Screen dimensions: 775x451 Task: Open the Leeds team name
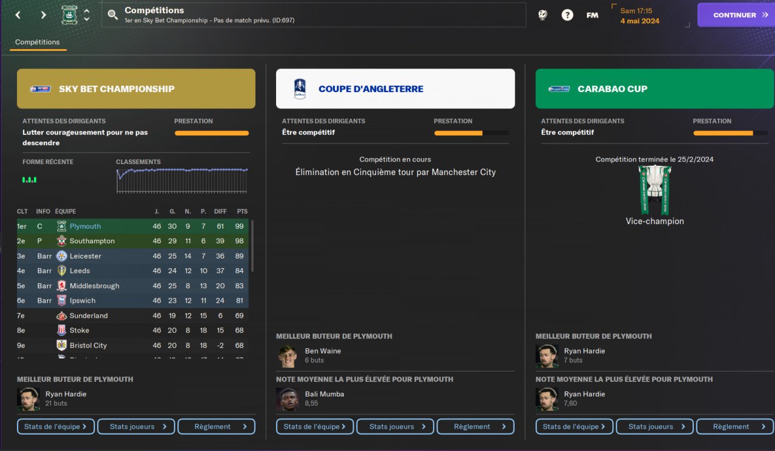tap(80, 271)
